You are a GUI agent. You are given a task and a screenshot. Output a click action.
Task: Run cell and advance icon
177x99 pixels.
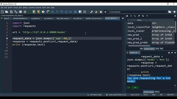pos(39,12)
